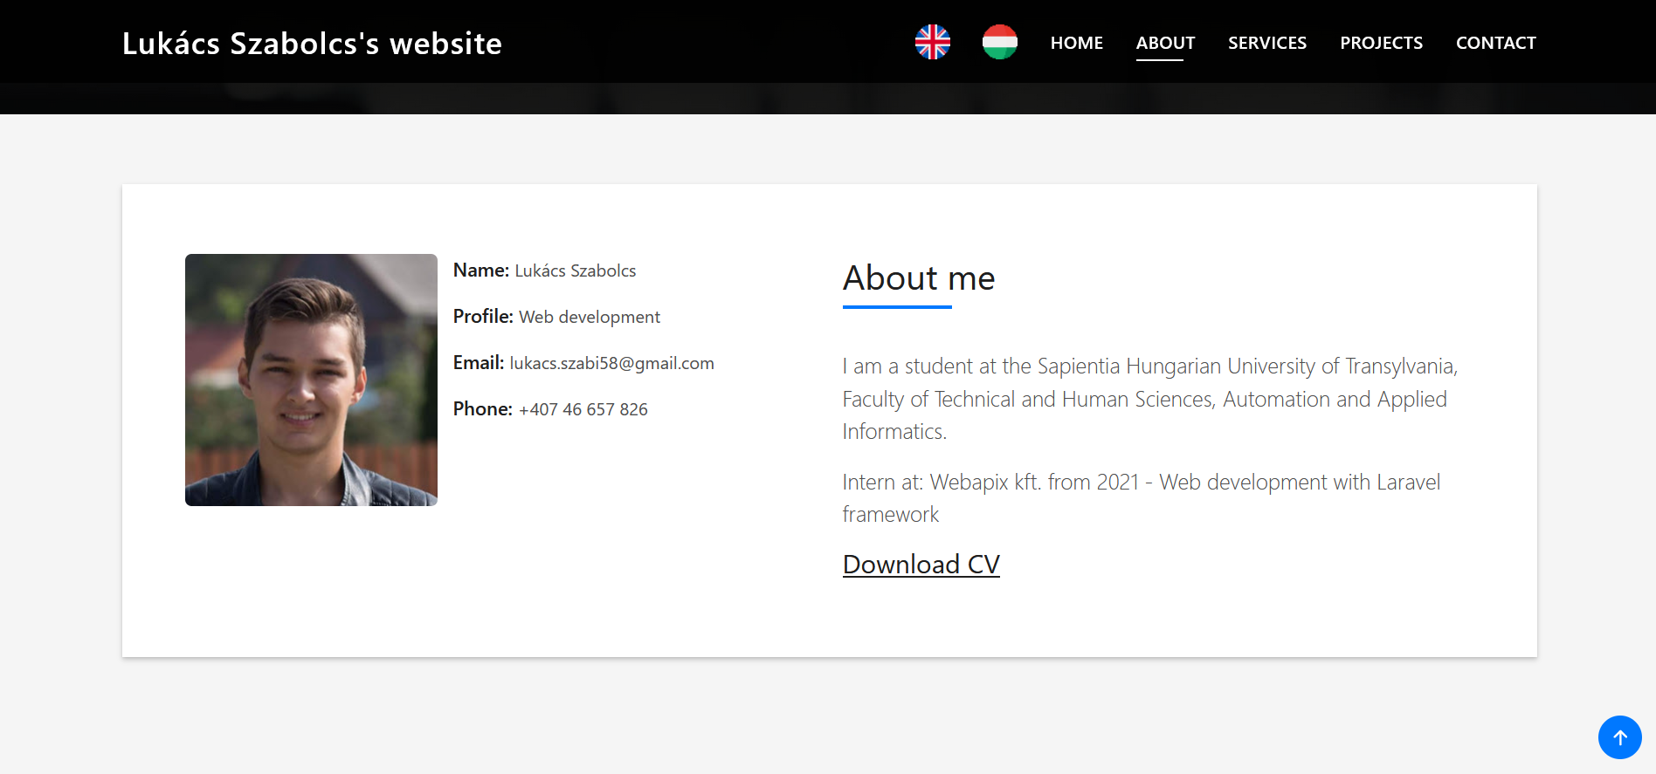Click the lukacs.szabi58@gmail.com email address

611,363
